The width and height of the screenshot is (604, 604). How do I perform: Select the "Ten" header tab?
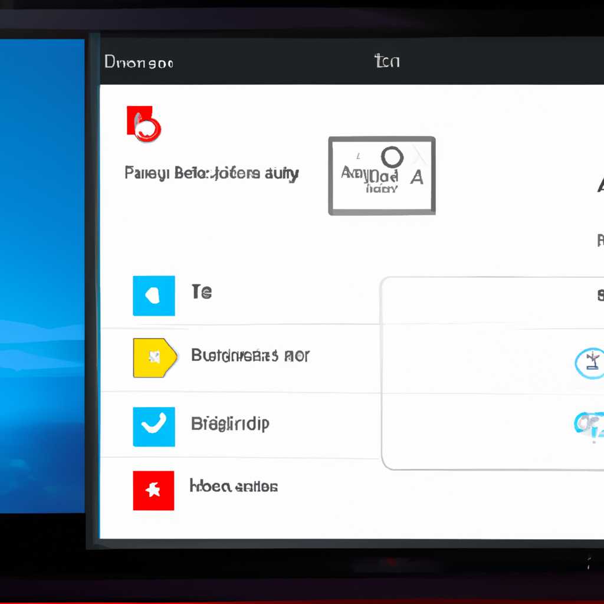tap(387, 61)
